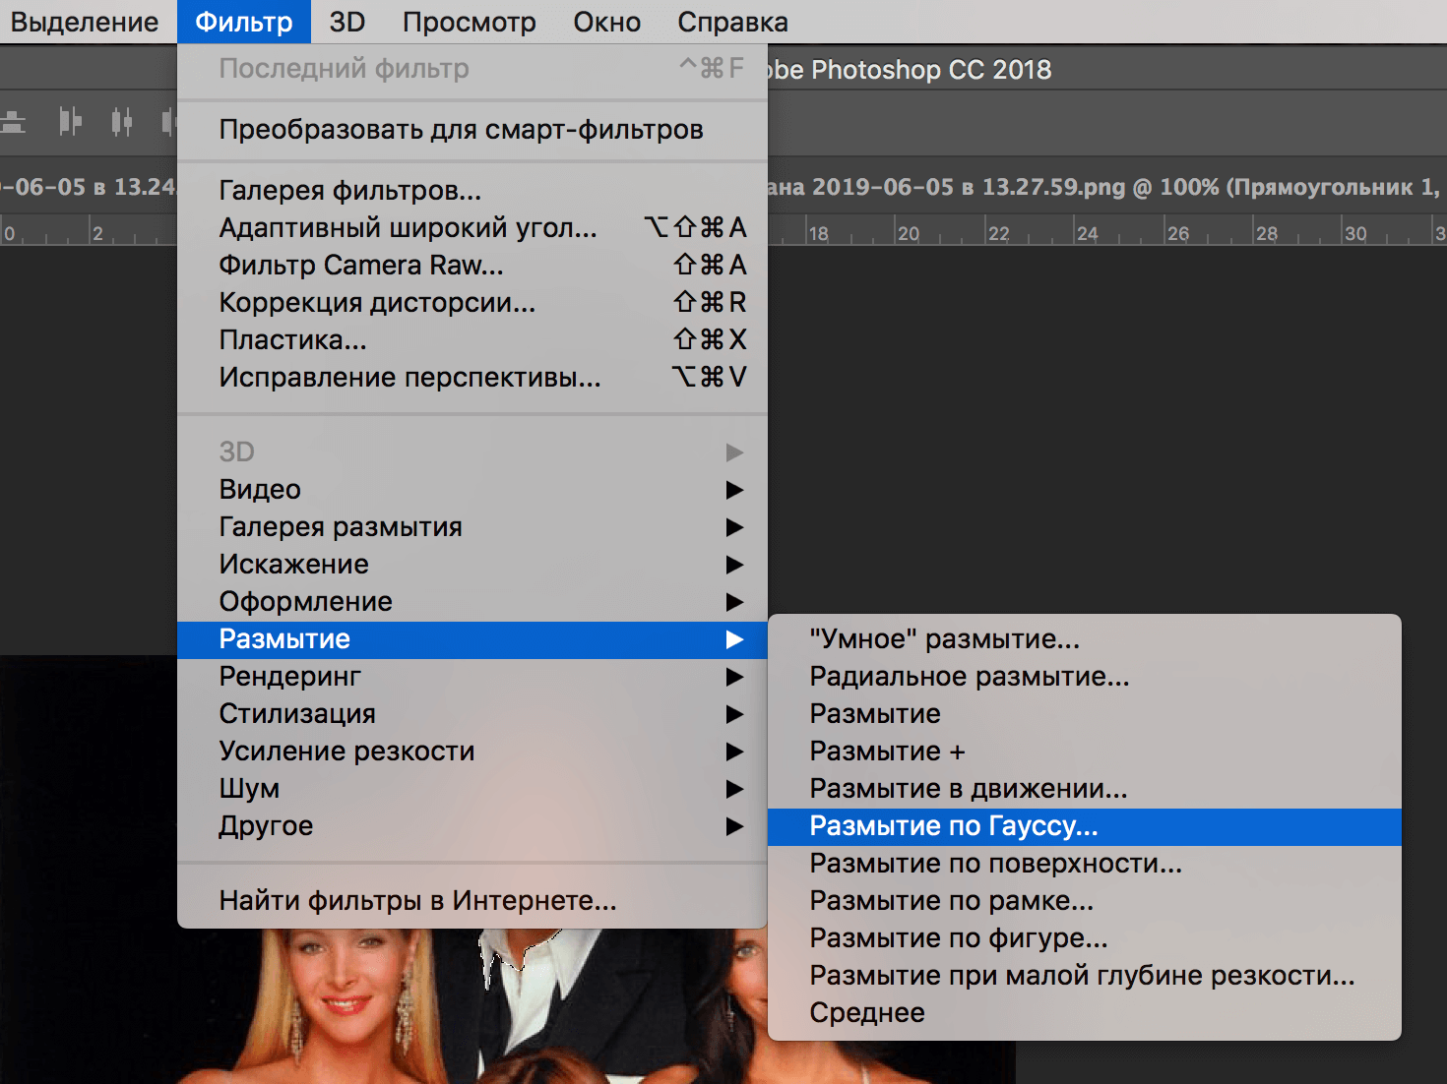This screenshot has width=1447, height=1084.
Task: Select the Среднее blur option
Action: (866, 1012)
